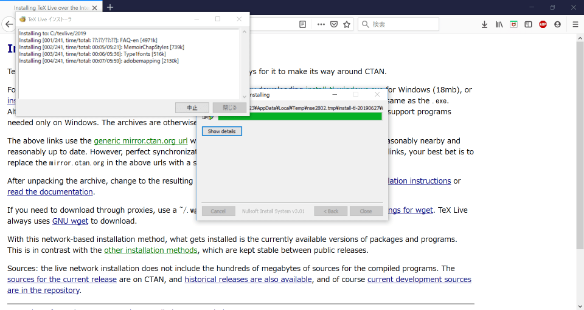Open a new browser tab
Image resolution: width=584 pixels, height=310 pixels.
coord(110,7)
